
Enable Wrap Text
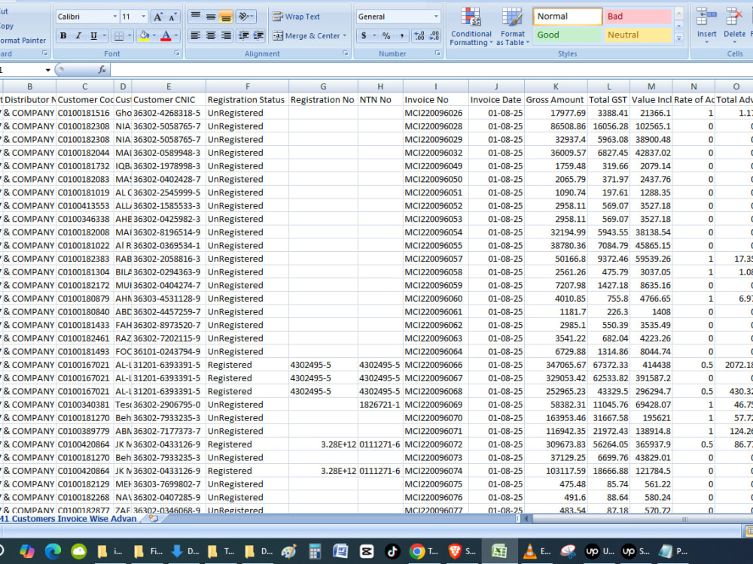(x=296, y=17)
